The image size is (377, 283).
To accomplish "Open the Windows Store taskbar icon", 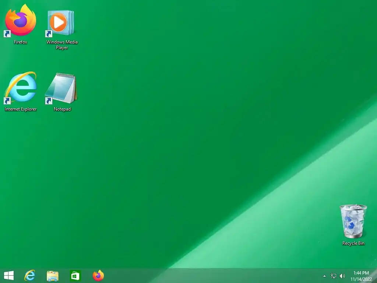I will pyautogui.click(x=75, y=276).
